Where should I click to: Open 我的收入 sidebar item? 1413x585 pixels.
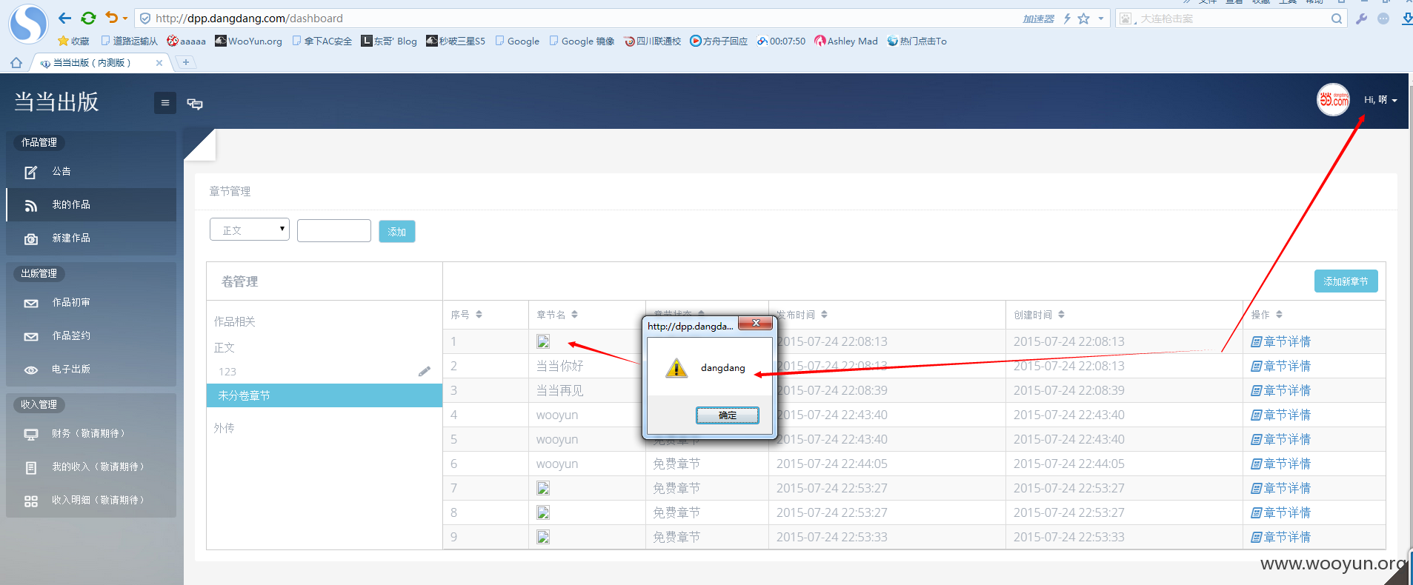[x=91, y=467]
